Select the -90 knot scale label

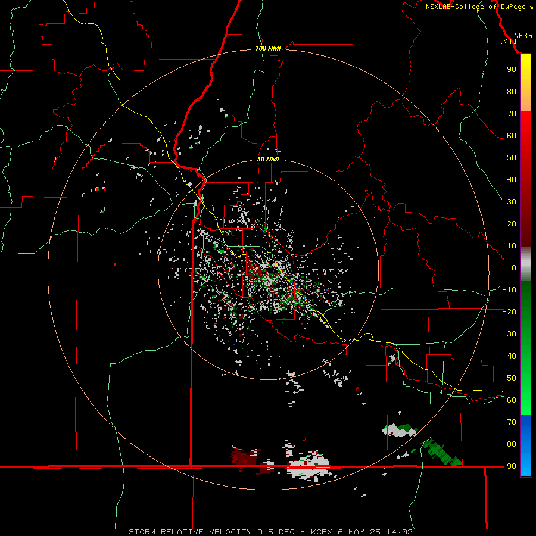coord(509,466)
